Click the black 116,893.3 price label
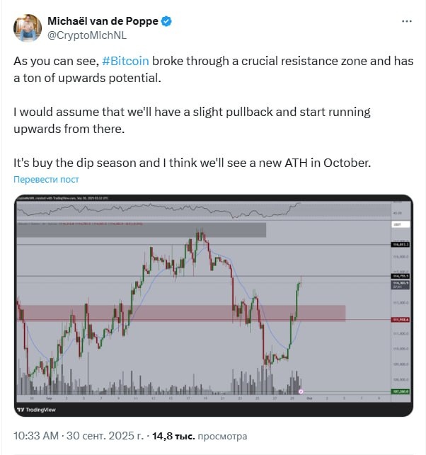426x455 pixels. tap(401, 245)
